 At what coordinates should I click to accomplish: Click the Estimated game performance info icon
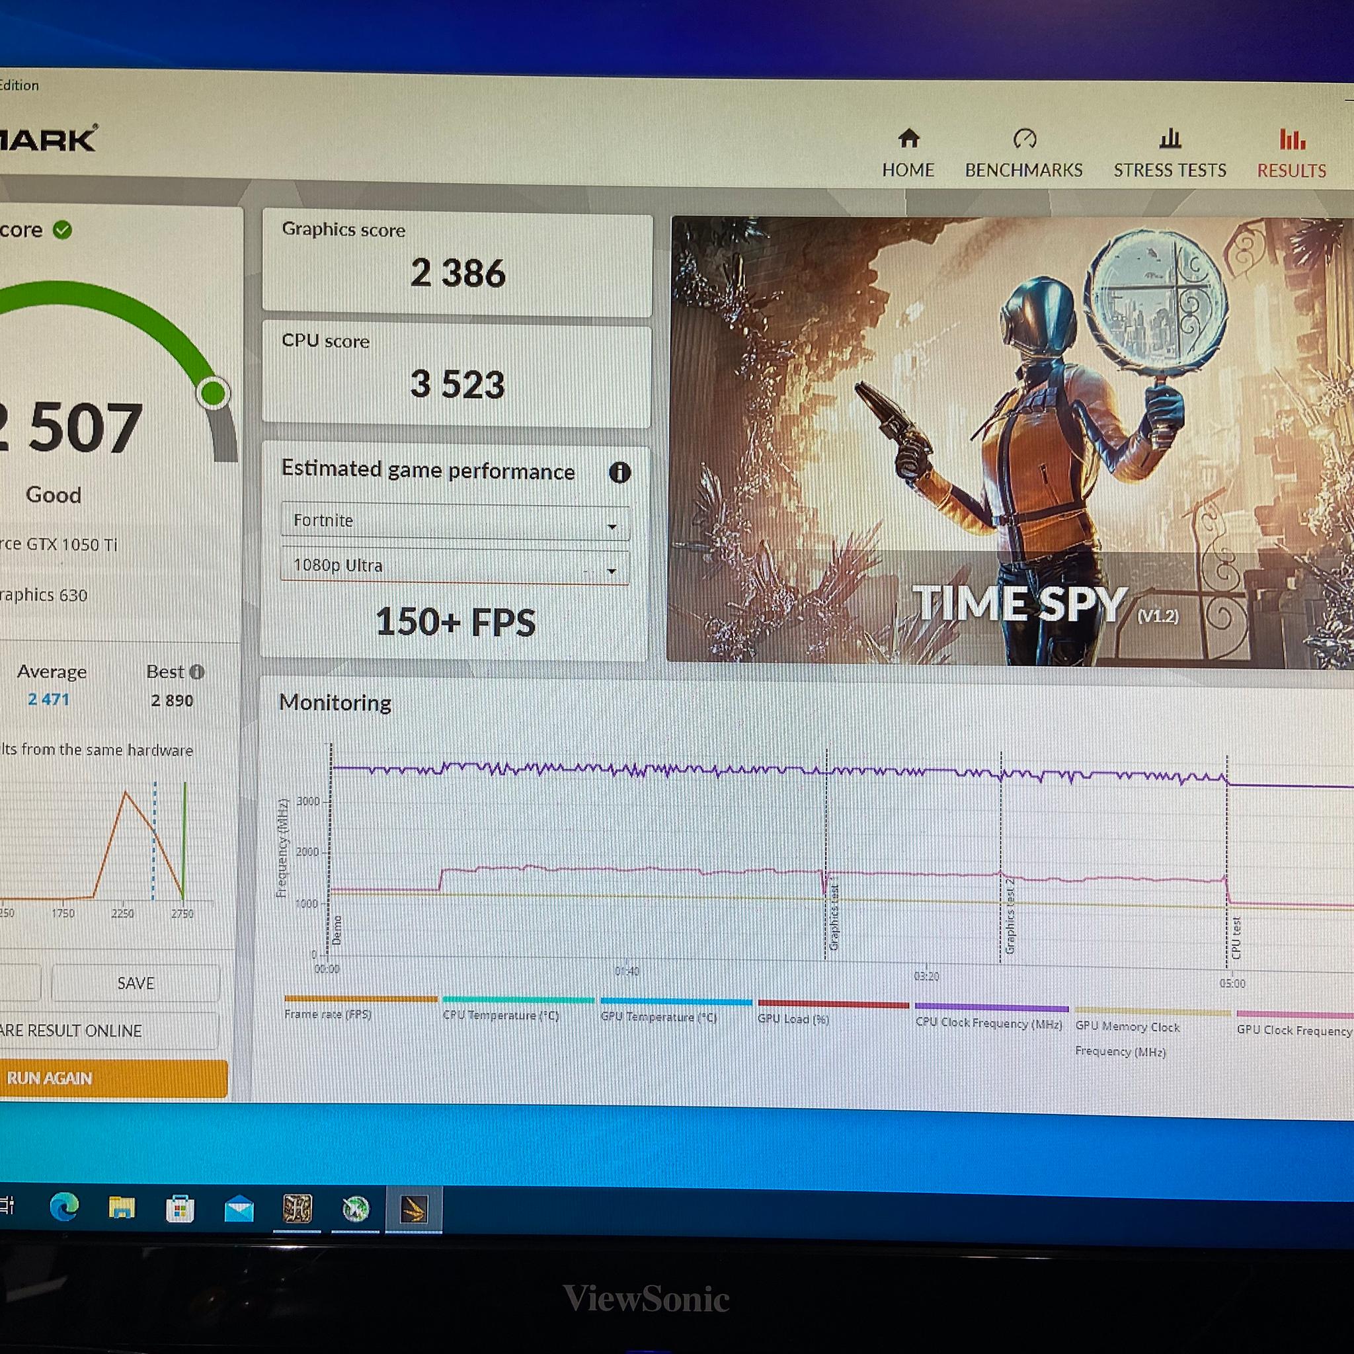[619, 472]
